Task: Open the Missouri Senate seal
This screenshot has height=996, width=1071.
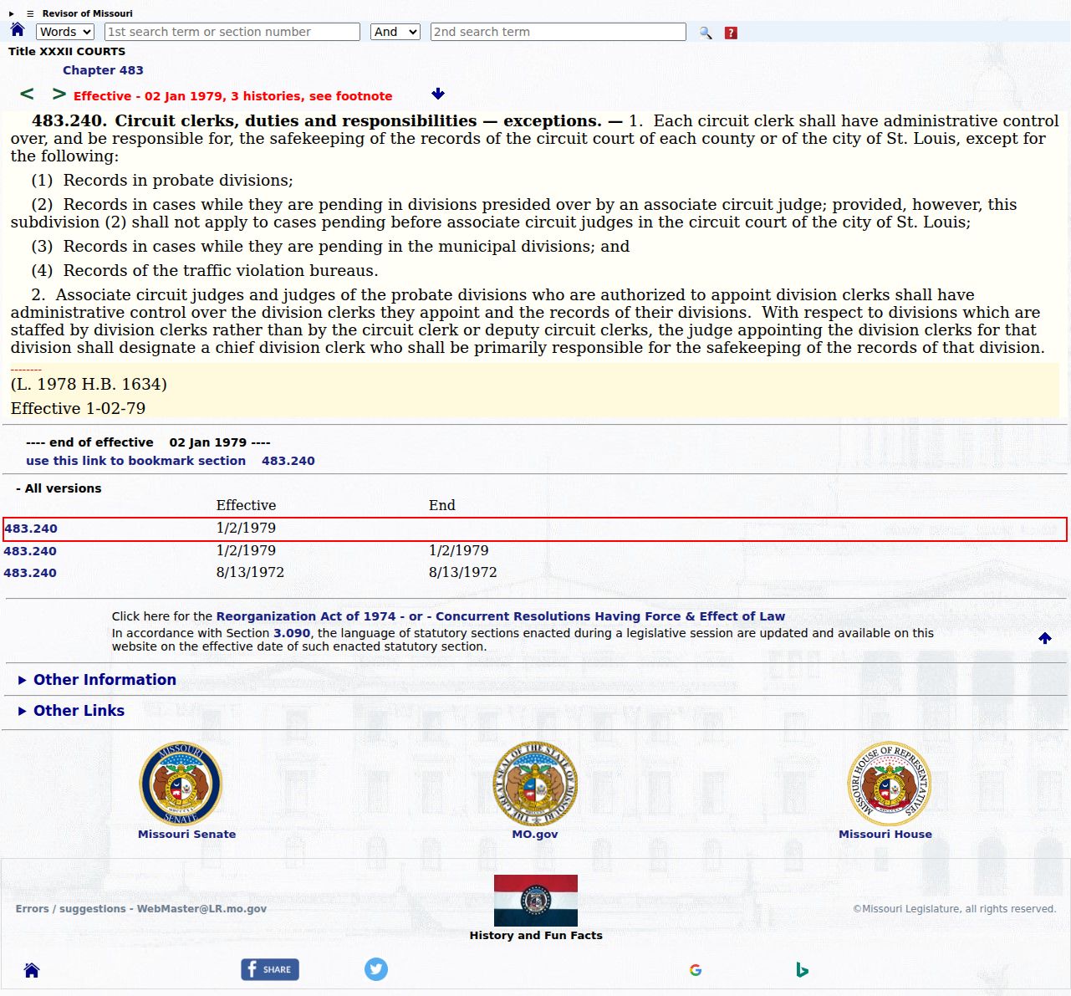Action: (181, 784)
